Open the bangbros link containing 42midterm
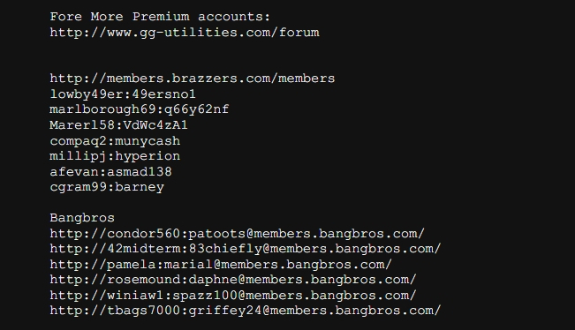This screenshot has width=575, height=330. pyautogui.click(x=246, y=249)
